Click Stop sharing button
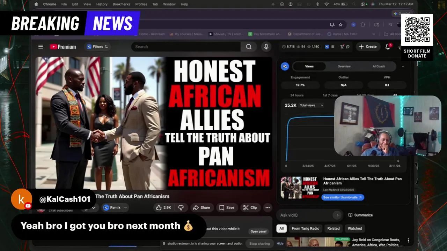This screenshot has width=447, height=251. pyautogui.click(x=259, y=244)
